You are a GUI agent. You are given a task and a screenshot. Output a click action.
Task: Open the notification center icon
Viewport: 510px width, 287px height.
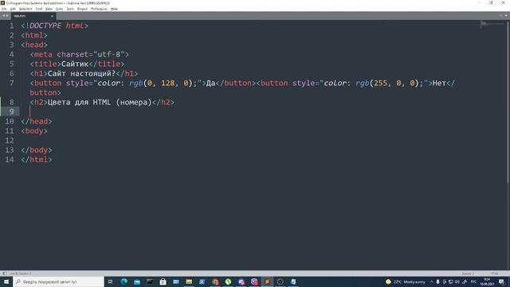tap(501, 281)
